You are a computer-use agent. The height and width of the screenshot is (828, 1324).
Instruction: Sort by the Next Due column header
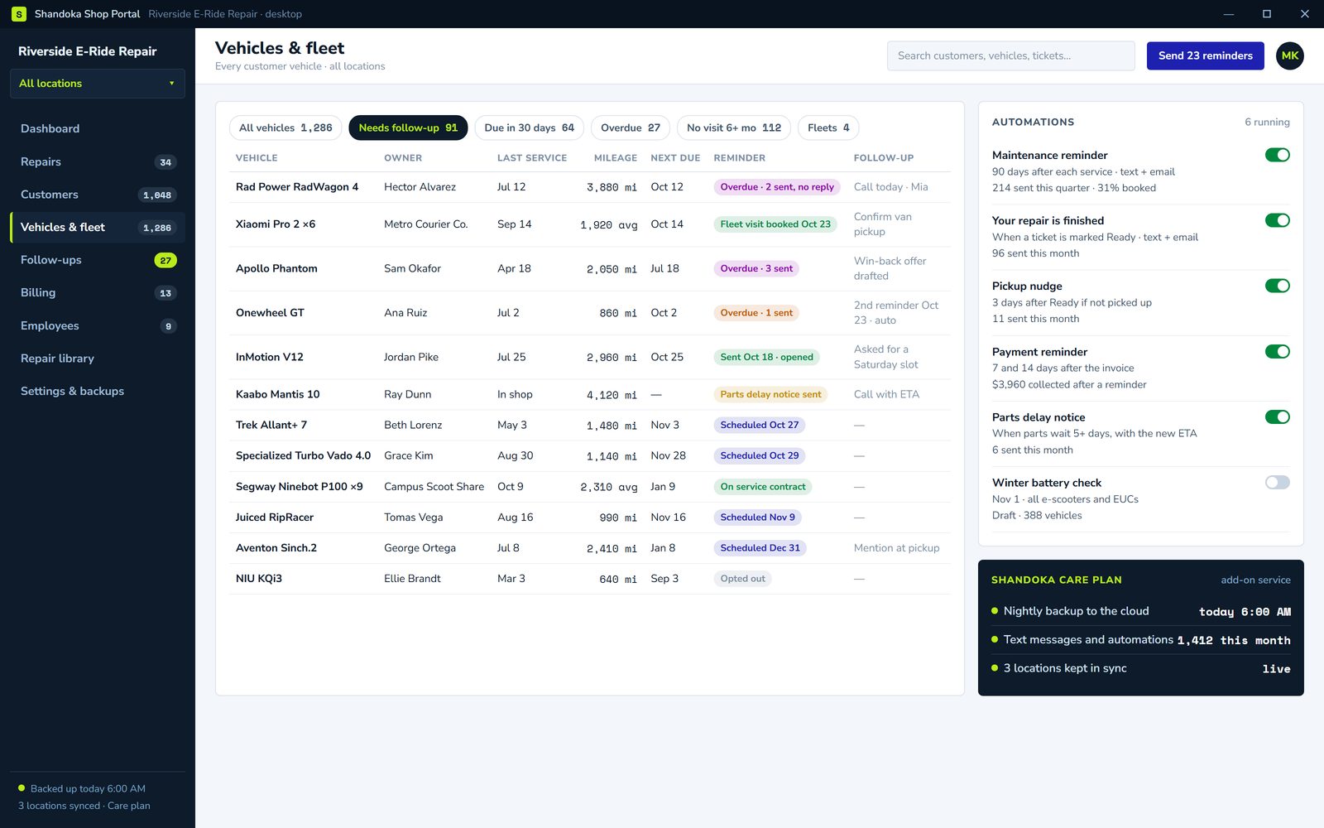pyautogui.click(x=675, y=158)
